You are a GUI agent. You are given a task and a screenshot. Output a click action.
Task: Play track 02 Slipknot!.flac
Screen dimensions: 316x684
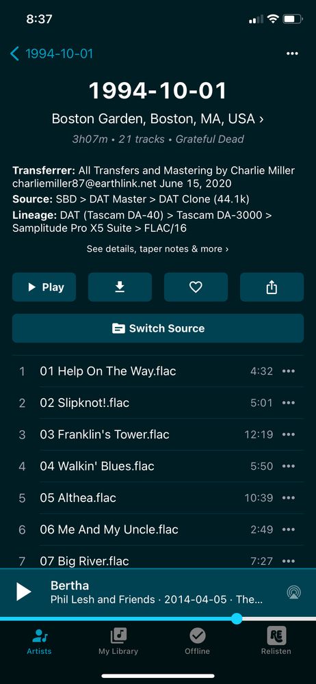158,403
